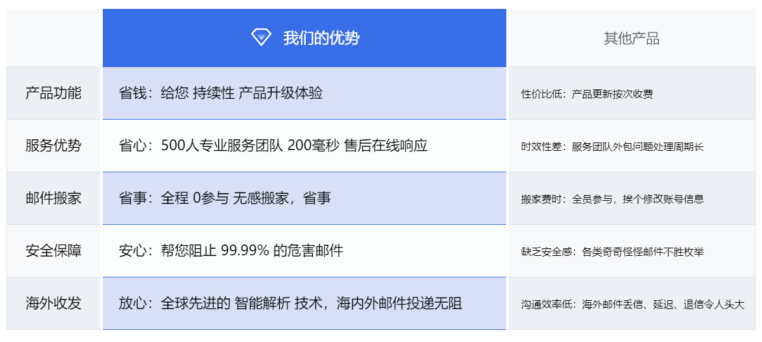Viewport: 762px width, 342px height.
Task: Click the 搬家费时 全员参与 cell
Action: [612, 199]
